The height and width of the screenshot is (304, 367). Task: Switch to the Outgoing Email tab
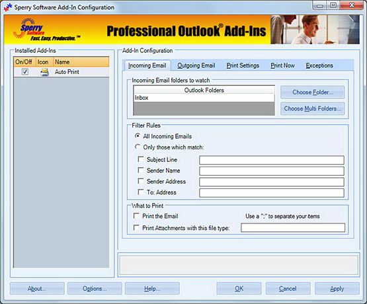pos(196,65)
